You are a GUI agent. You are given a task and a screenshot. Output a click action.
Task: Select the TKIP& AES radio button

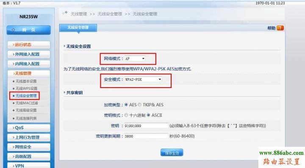139,105
